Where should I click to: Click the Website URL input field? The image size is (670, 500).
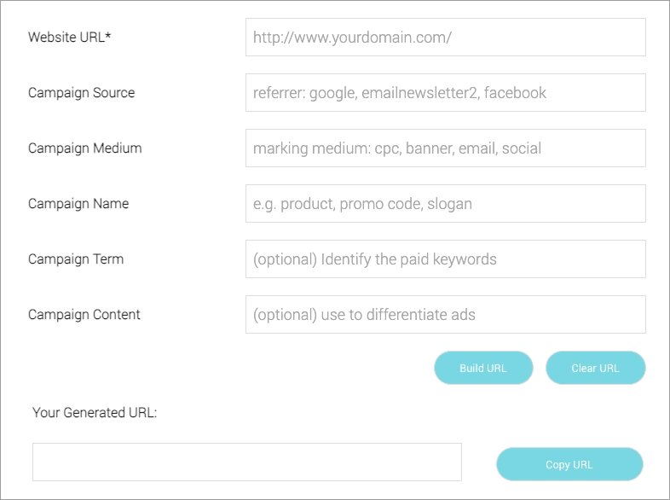point(446,38)
